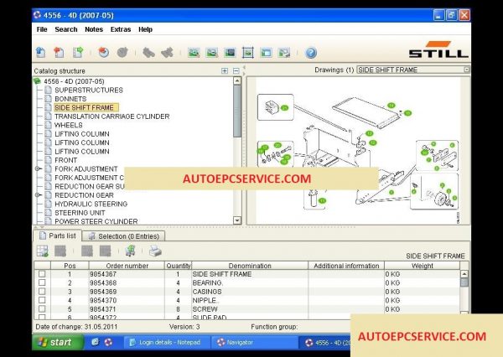Viewport: 503px width, 357px height.
Task: Tick the checkbox for position 3 CASINGS
Action: tap(42, 292)
